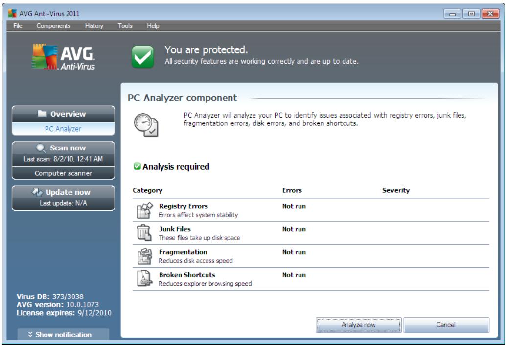Image resolution: width=506 pixels, height=345 pixels.
Task: Open the Help menu
Action: 153,26
